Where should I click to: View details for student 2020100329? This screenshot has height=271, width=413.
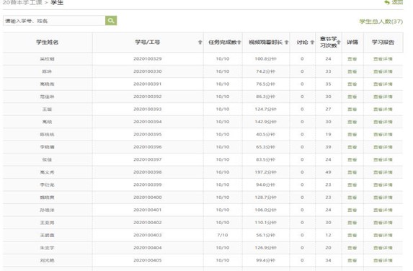coord(352,59)
